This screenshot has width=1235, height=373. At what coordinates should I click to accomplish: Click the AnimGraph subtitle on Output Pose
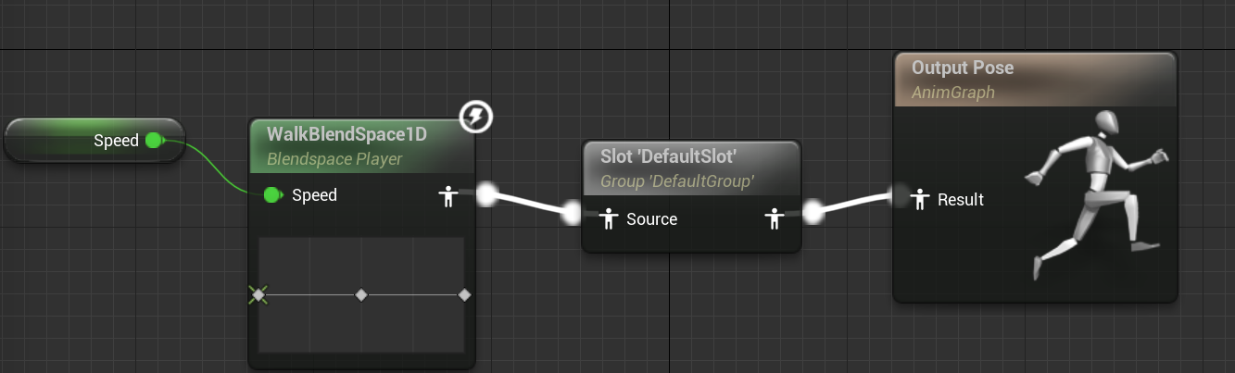(953, 93)
